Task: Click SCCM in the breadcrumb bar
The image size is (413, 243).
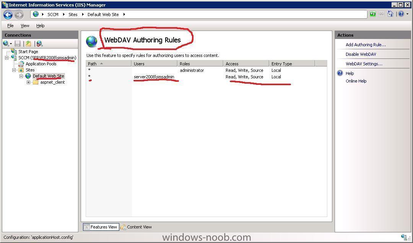Action: (x=53, y=15)
